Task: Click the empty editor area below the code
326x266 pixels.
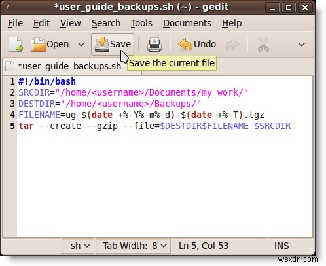Action: (164, 183)
